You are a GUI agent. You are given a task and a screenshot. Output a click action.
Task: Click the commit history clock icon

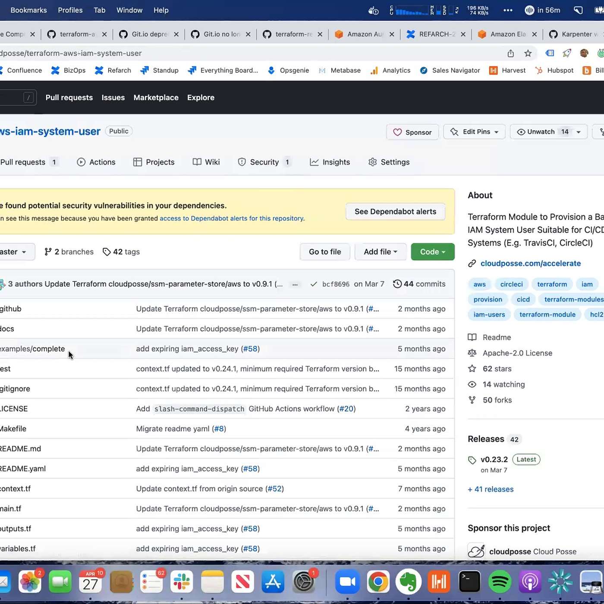pos(397,284)
